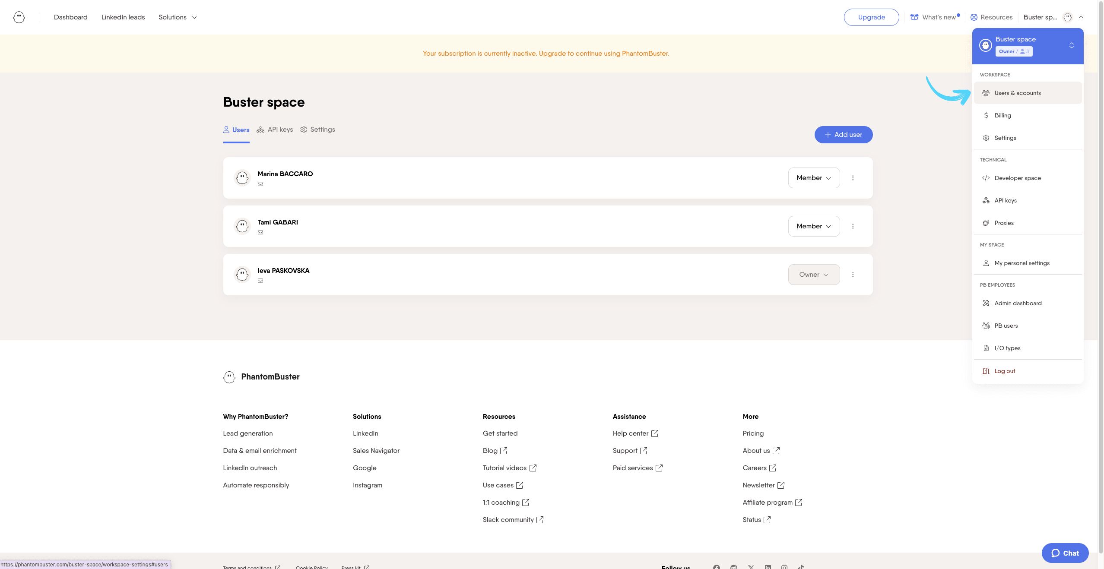Open the Help center link
Screen dimensions: 1104x569
pyautogui.click(x=635, y=433)
